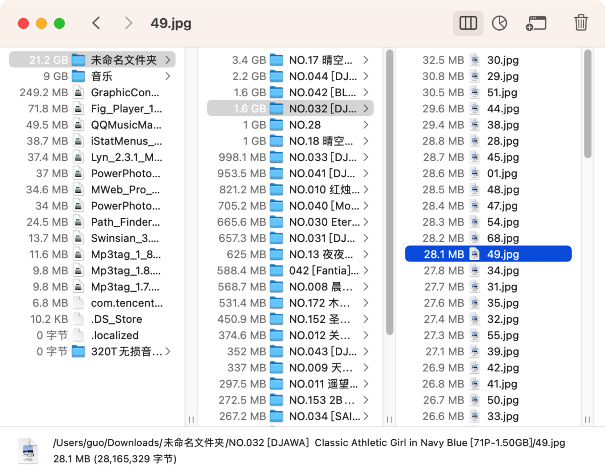This screenshot has height=474, width=605.
Task: Select the file 55.jpg
Action: tap(488, 335)
